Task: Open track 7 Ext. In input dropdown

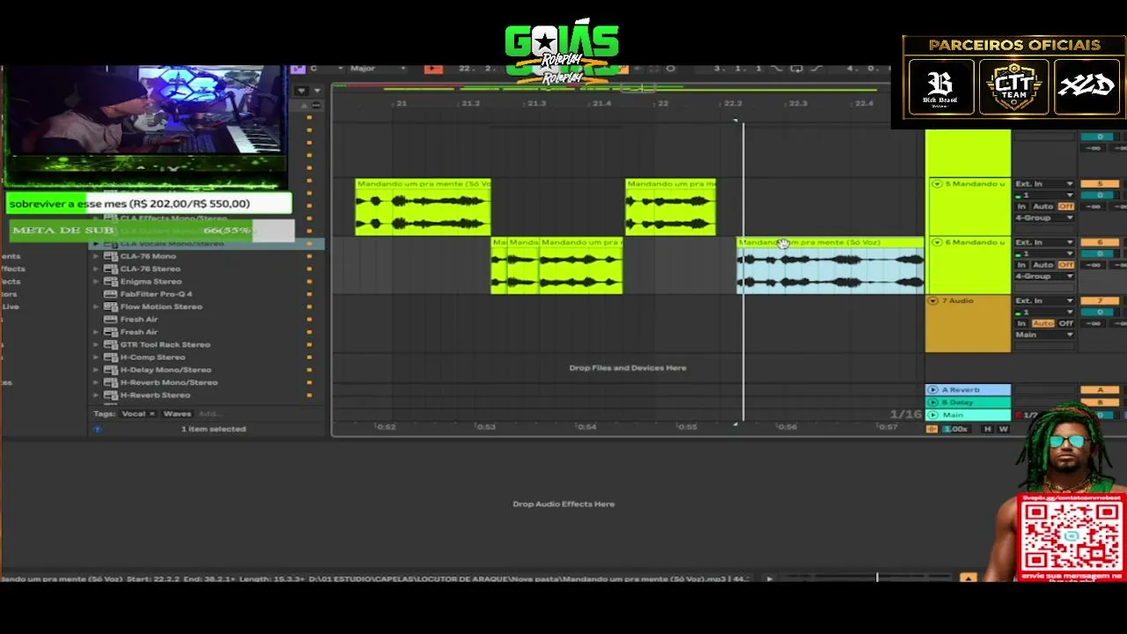Action: tap(1044, 301)
